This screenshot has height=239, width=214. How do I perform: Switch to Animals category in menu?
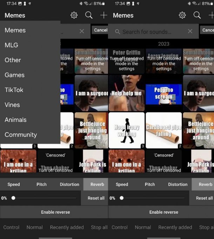pos(30,120)
